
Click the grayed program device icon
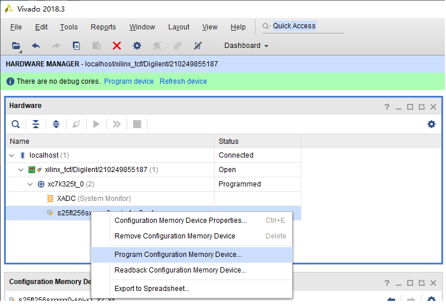[177, 46]
